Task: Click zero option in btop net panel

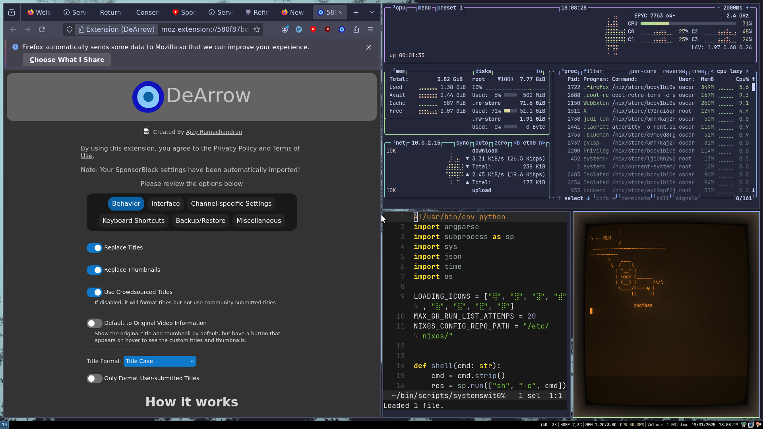Action: [x=501, y=143]
